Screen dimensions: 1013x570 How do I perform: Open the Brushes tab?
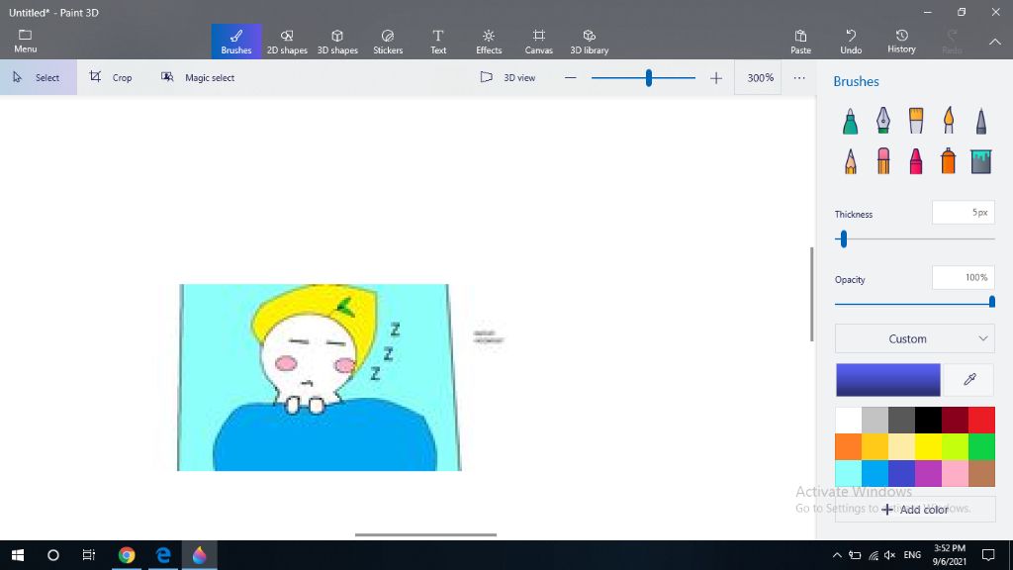point(236,42)
